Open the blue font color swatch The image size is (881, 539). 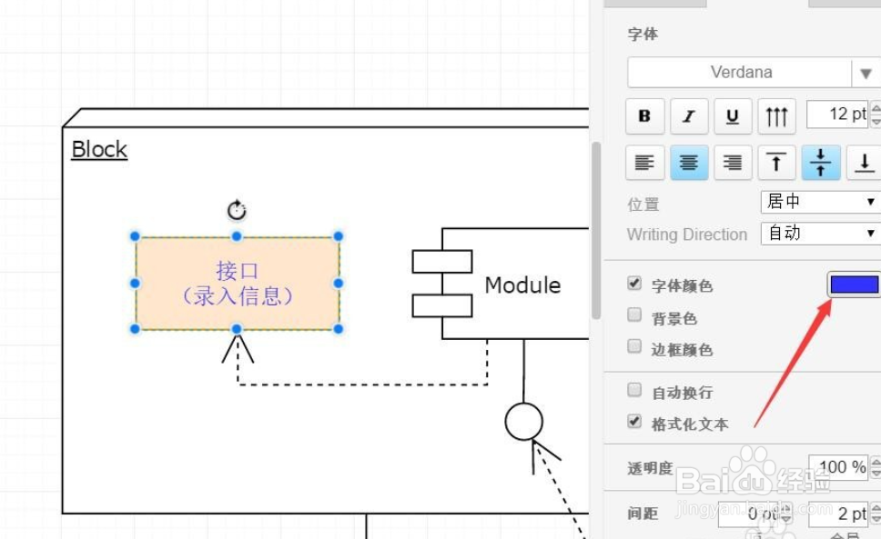tap(854, 284)
